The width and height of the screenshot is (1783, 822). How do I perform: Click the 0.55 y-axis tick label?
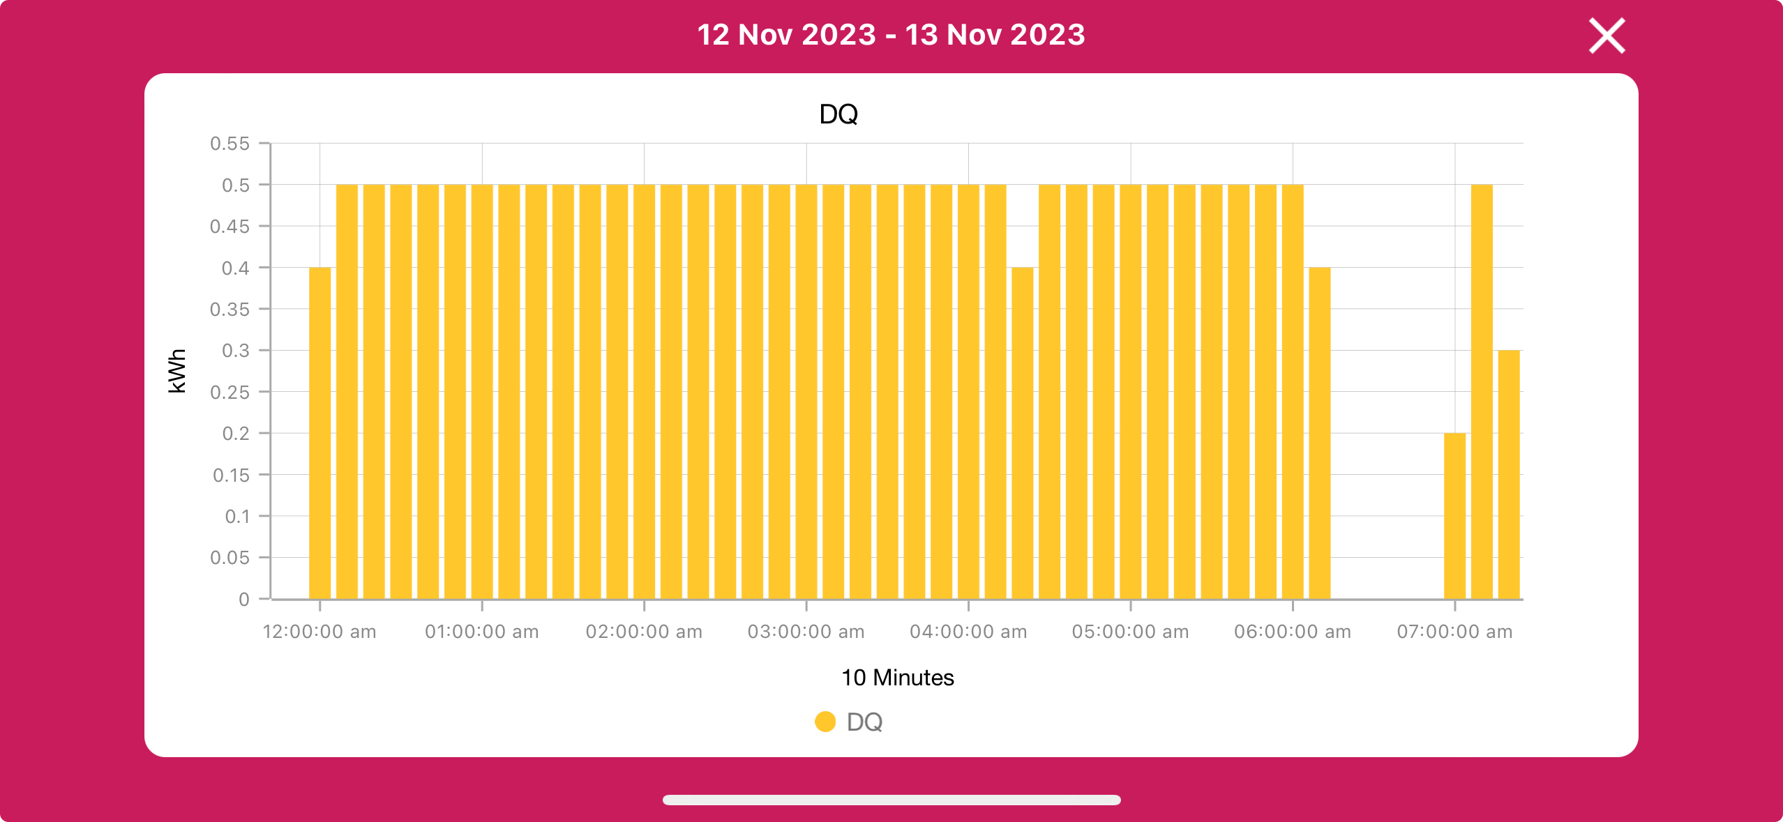[230, 144]
